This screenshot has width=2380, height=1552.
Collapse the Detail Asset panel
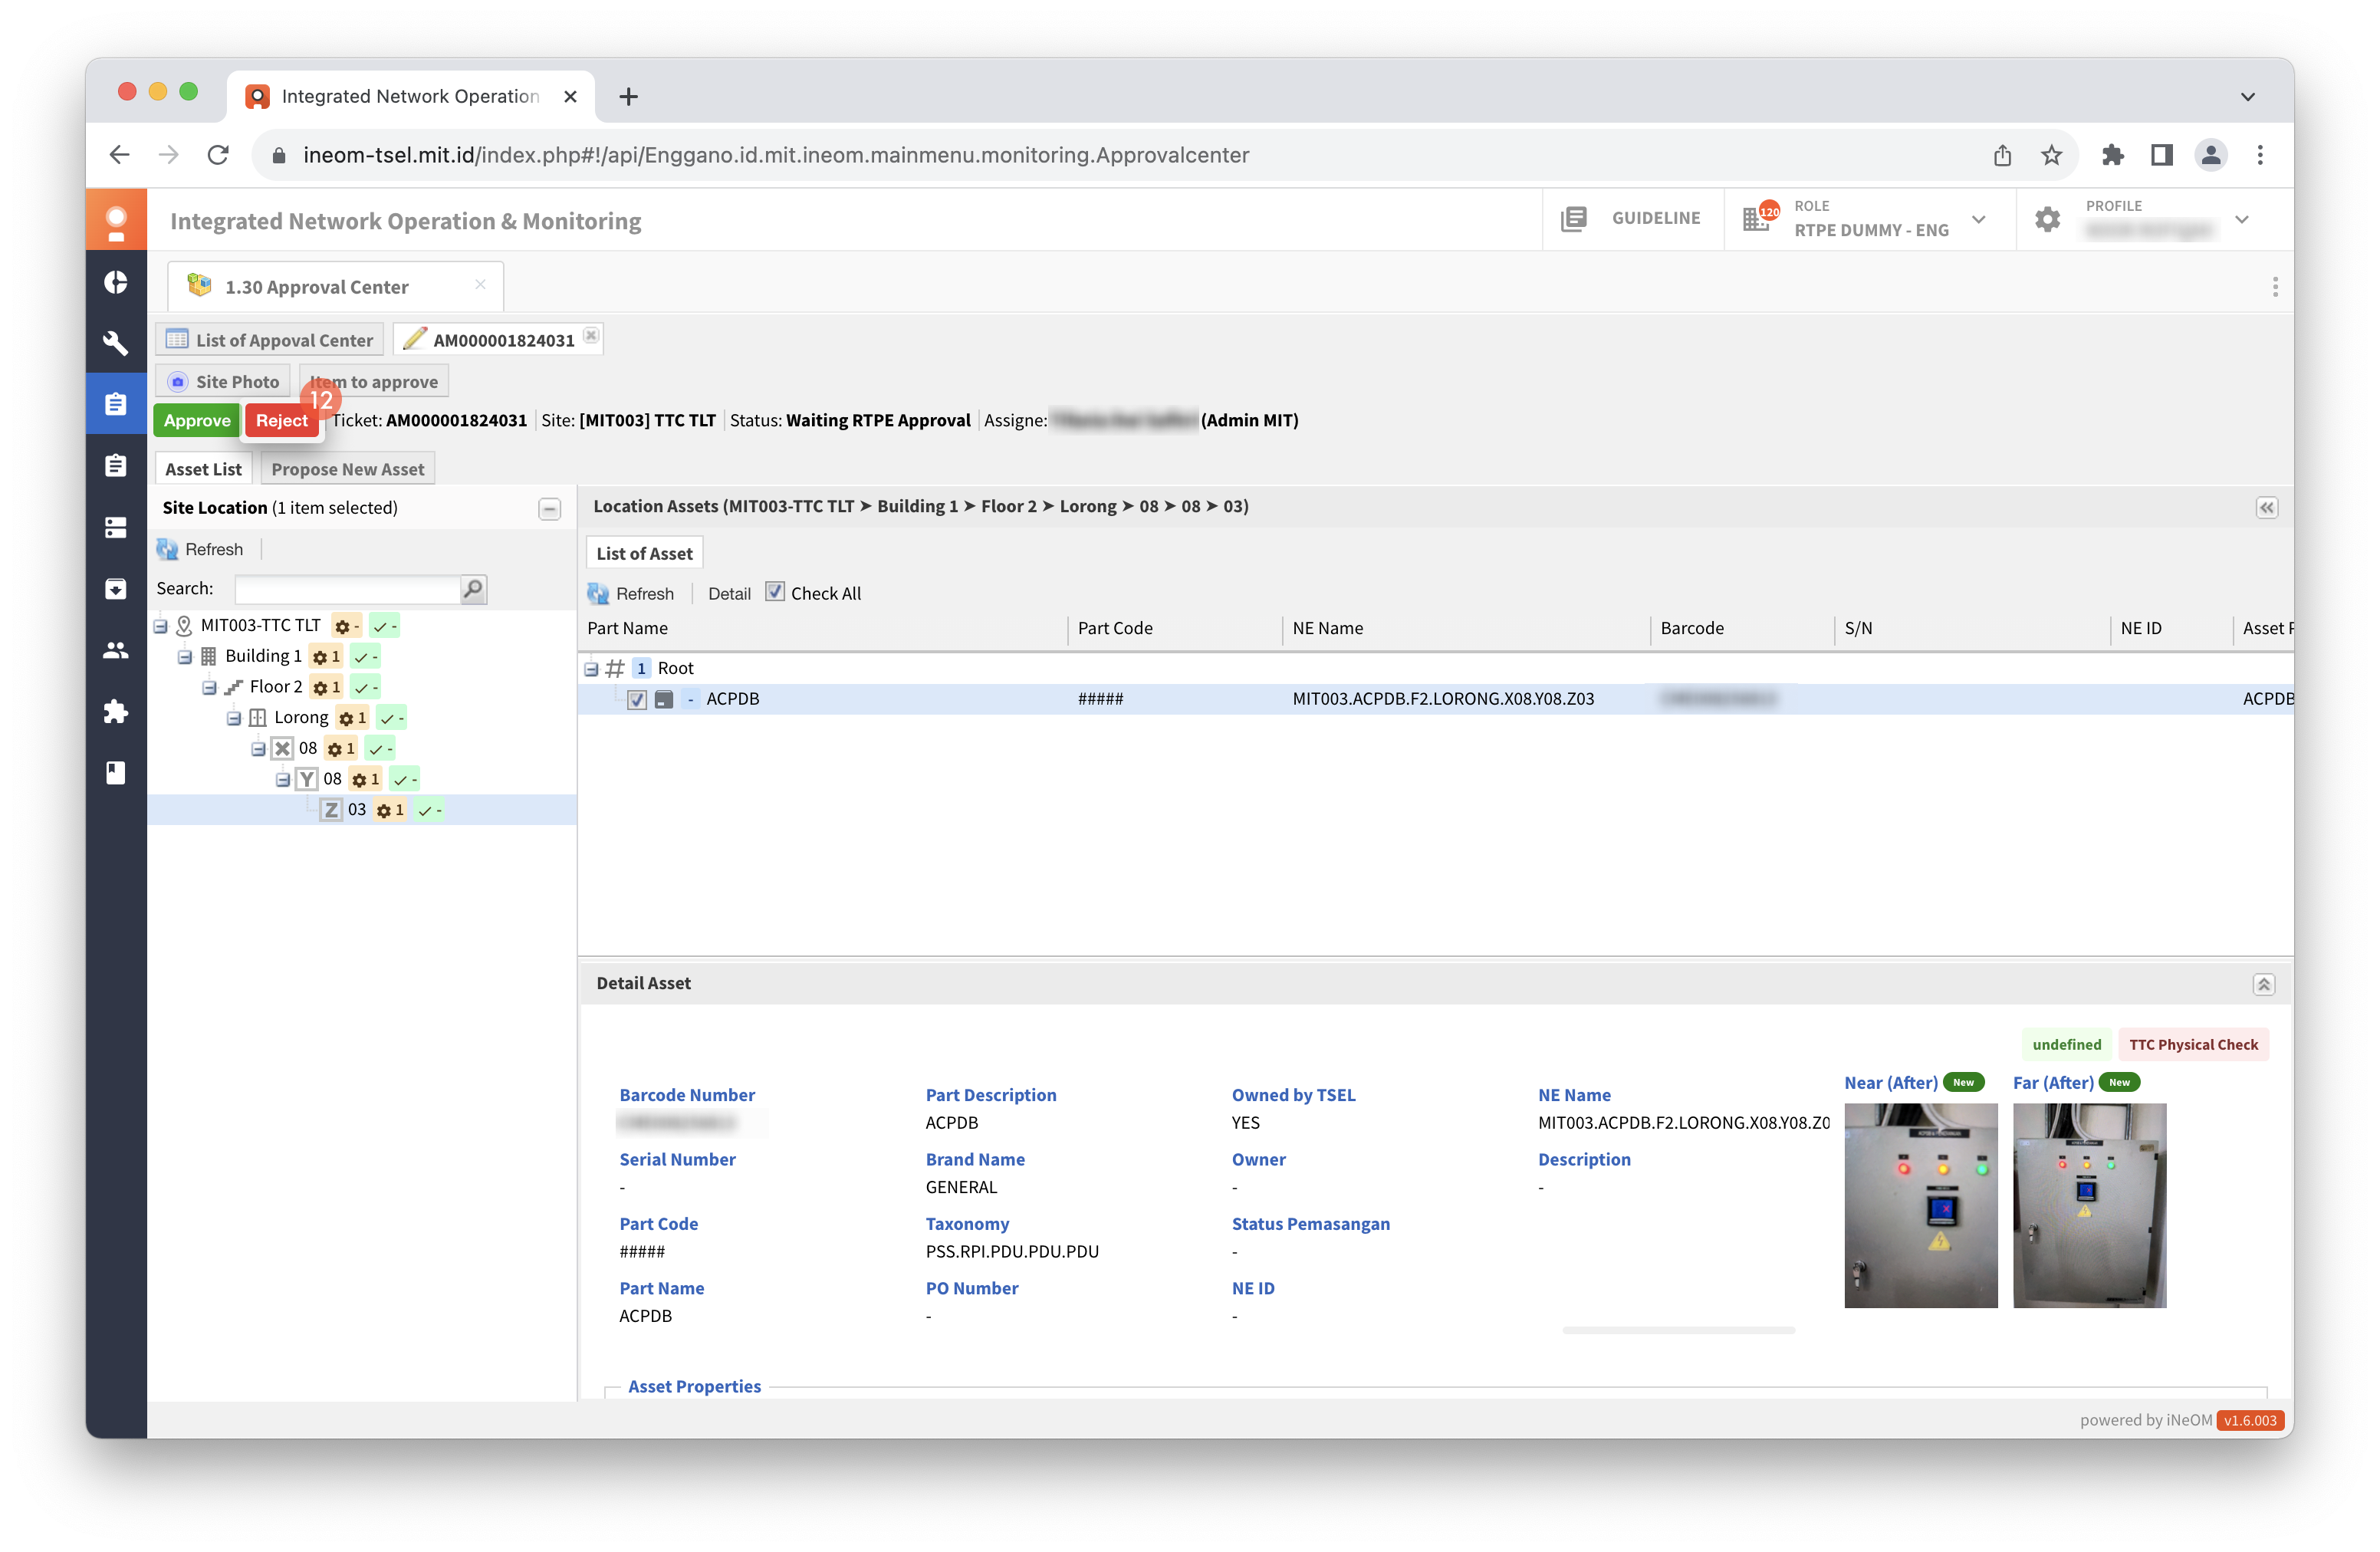(x=2264, y=984)
